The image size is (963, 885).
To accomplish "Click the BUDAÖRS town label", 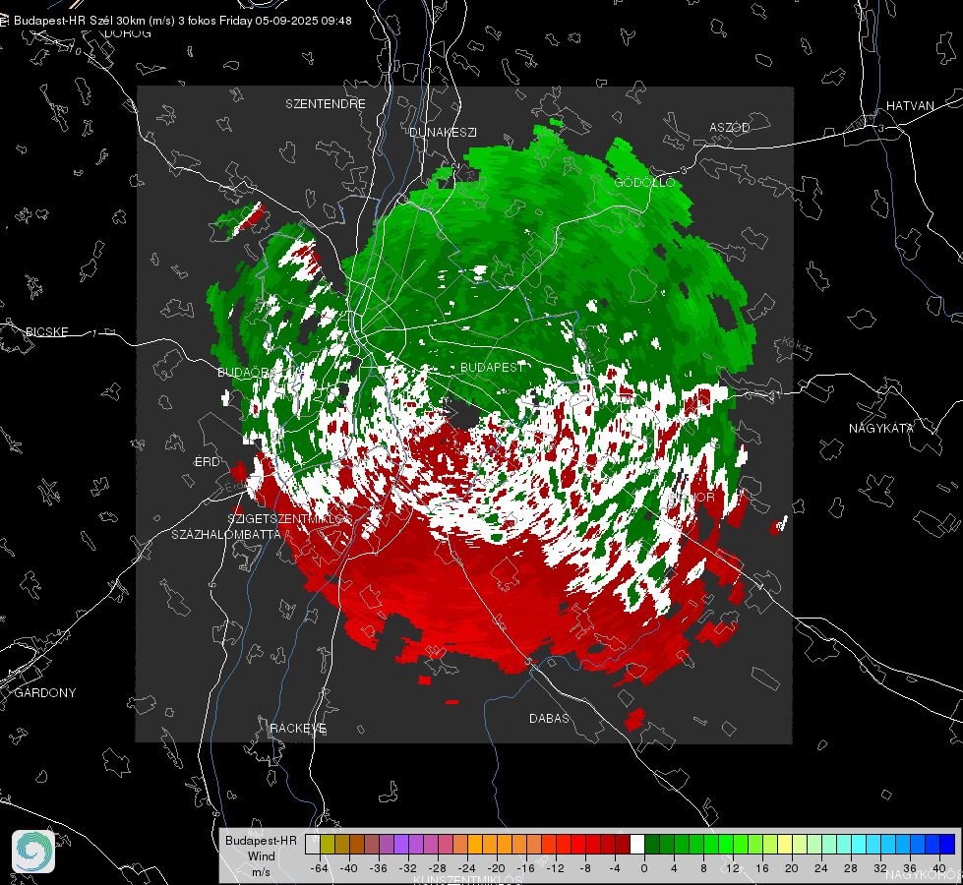I will [247, 373].
